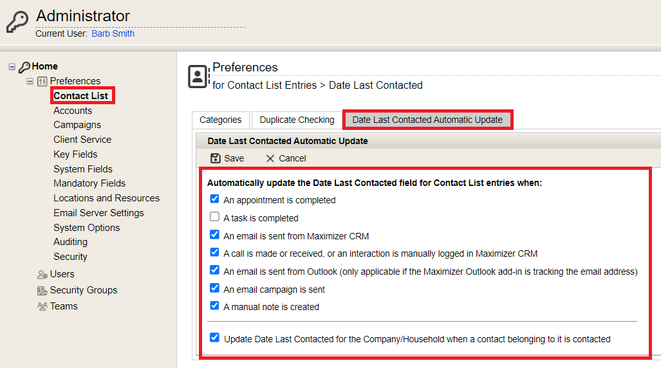Uncheck 'An appointment is completed' checkbox
661x368 pixels.
click(214, 199)
